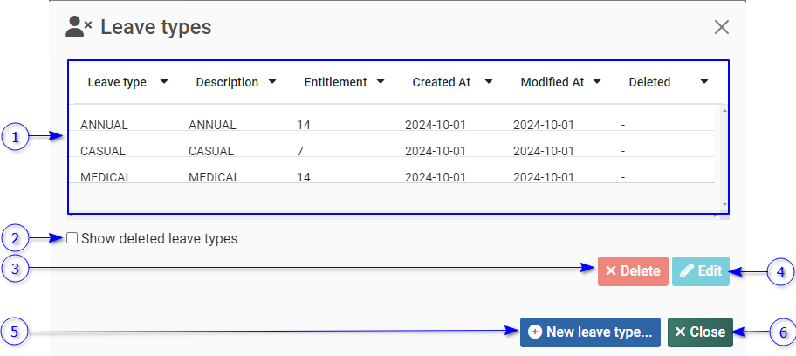This screenshot has height=356, width=796.
Task: Enable Show deleted leave types checkbox
Action: pos(72,238)
